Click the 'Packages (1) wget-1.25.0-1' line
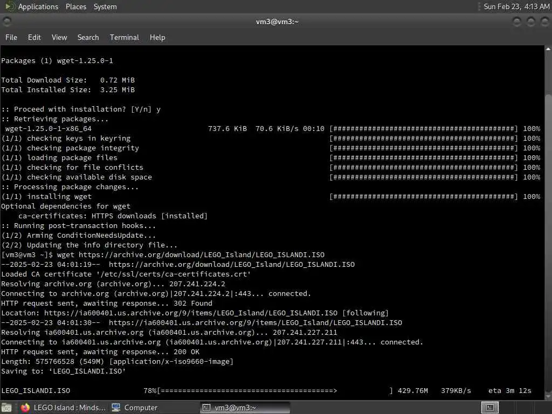 tap(57, 61)
